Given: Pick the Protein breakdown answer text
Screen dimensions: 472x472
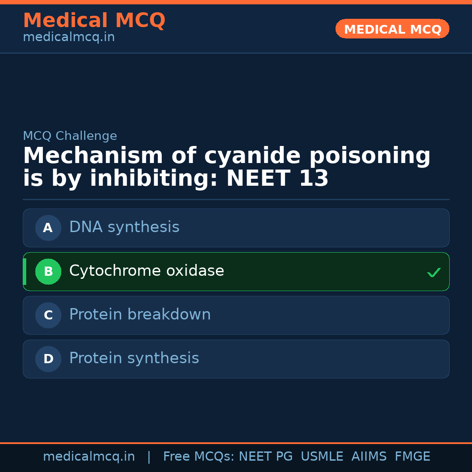Looking at the screenshot, I should pyautogui.click(x=140, y=315).
